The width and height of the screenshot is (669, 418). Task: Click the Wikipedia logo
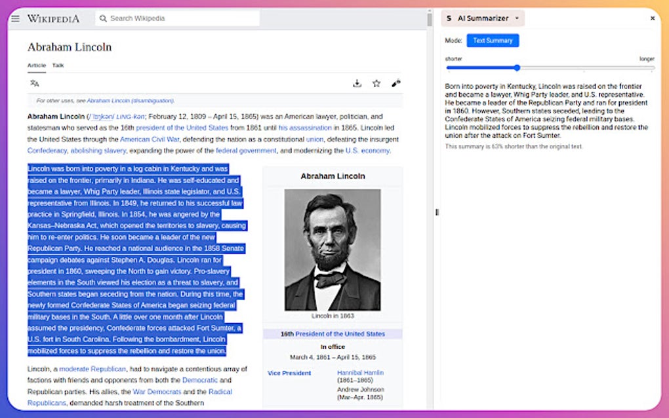(52, 19)
